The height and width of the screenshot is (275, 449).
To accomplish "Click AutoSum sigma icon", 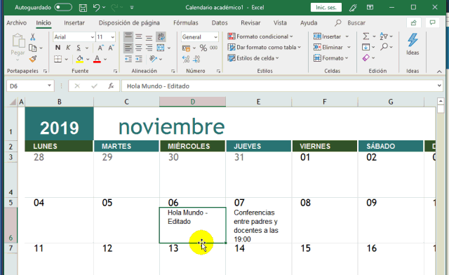I will click(366, 36).
